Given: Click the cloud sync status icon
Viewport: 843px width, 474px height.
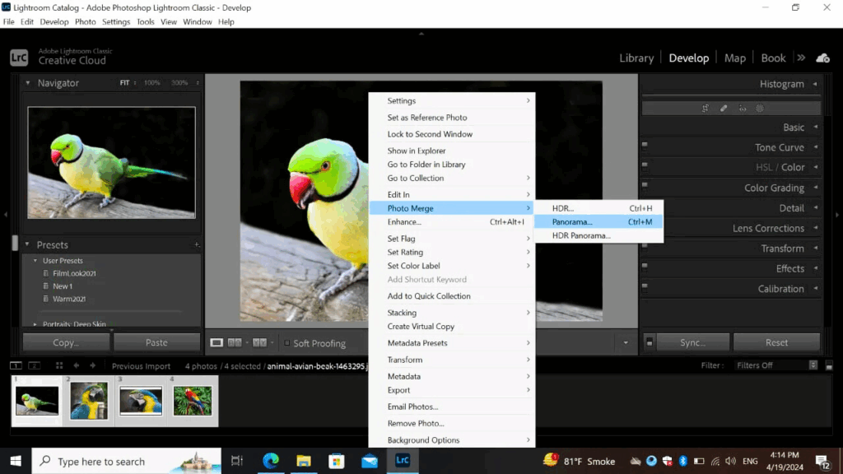Looking at the screenshot, I should (822, 58).
